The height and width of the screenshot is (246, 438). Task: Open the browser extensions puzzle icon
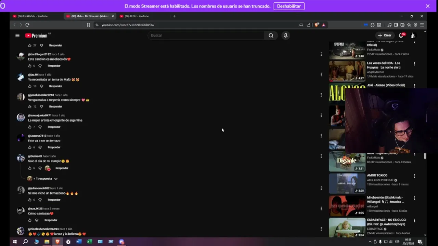pos(372,25)
